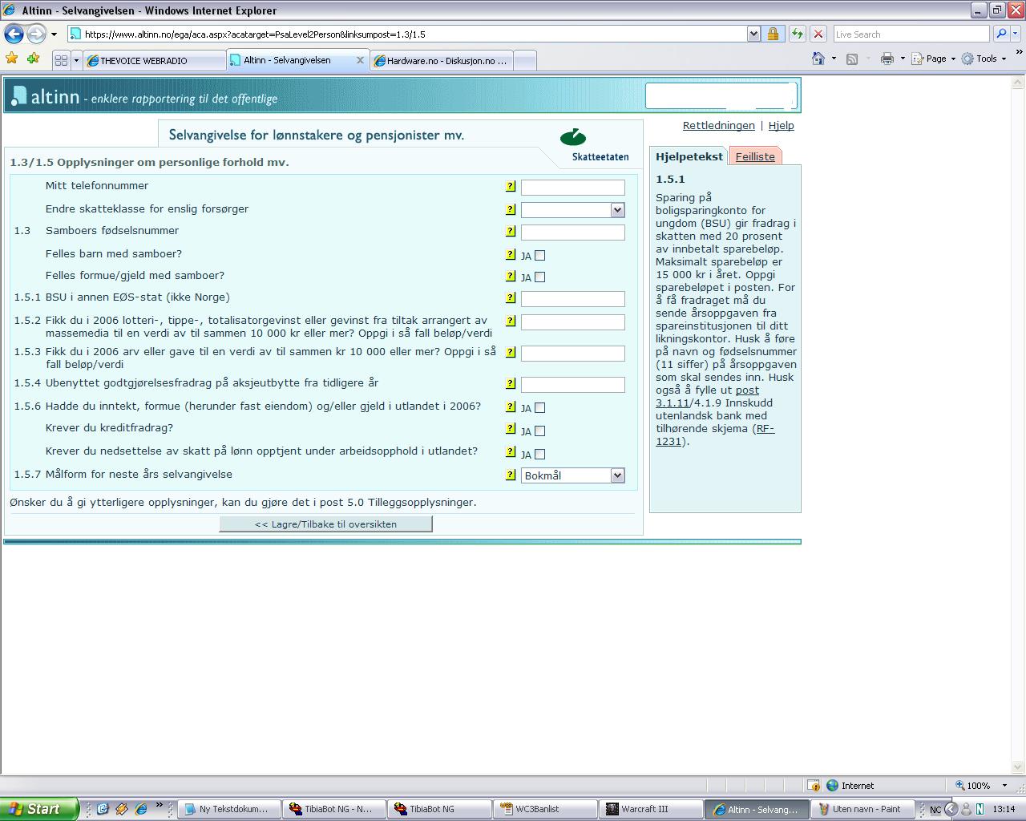The height and width of the screenshot is (821, 1026).
Task: Click help icon for Felles barn med samboer
Action: coord(510,254)
